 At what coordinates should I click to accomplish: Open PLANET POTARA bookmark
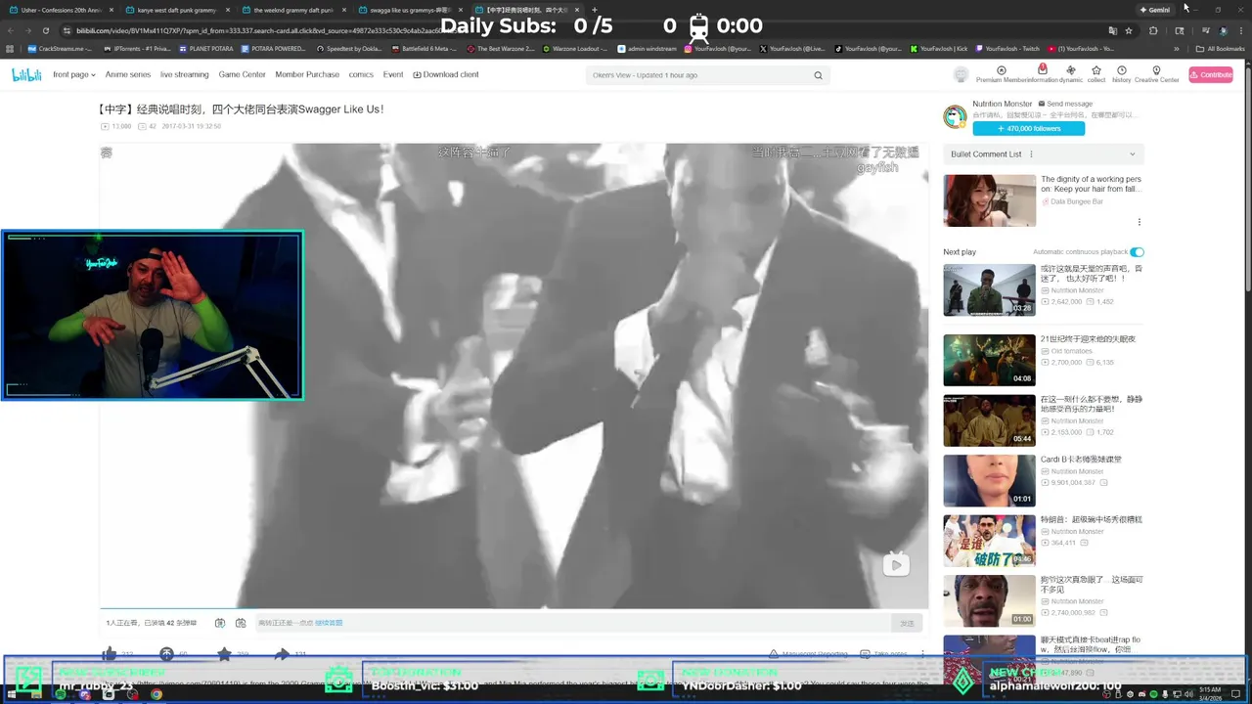coord(205,48)
